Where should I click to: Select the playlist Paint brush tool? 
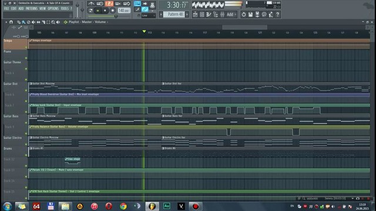tap(23, 22)
